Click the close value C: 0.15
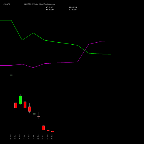Image resolution: width=144 pixels, height=144 pixels. pos(50,7)
